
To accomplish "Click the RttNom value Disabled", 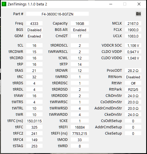I will click(x=133, y=77).
